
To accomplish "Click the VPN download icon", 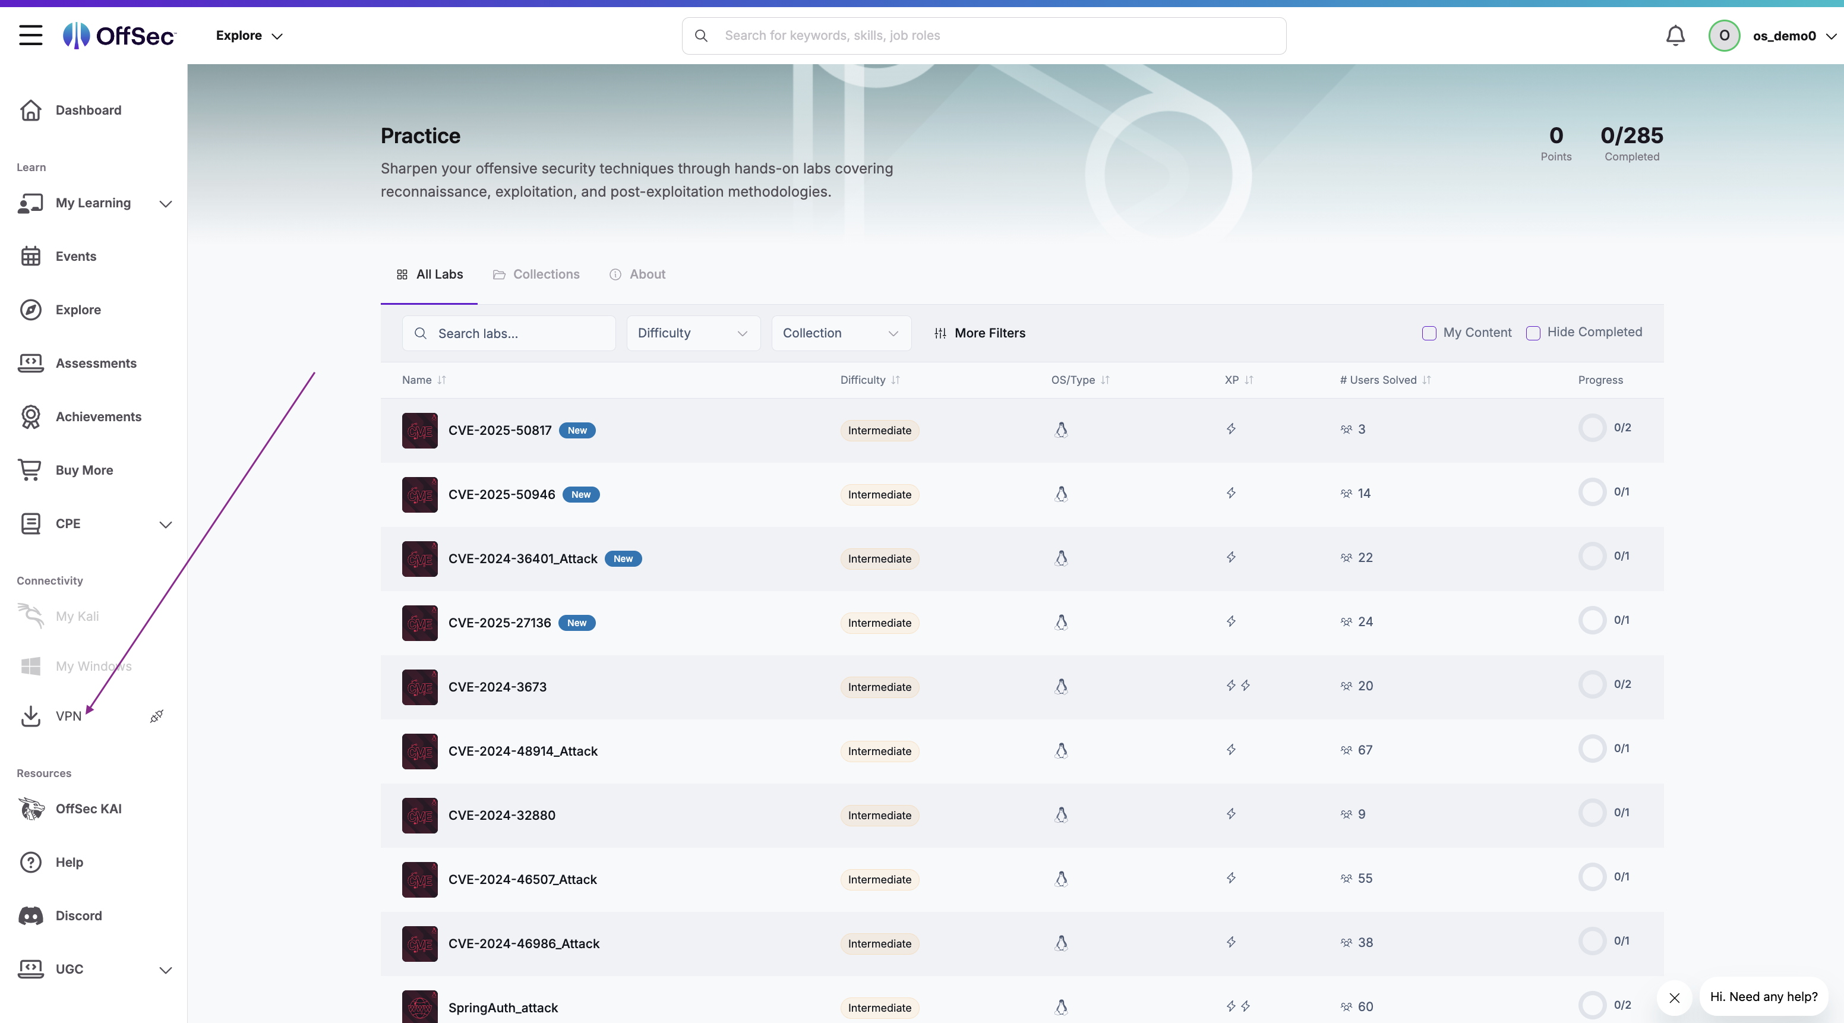I will pos(31,716).
